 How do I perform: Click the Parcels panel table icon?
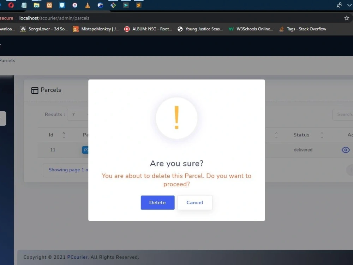coord(35,90)
